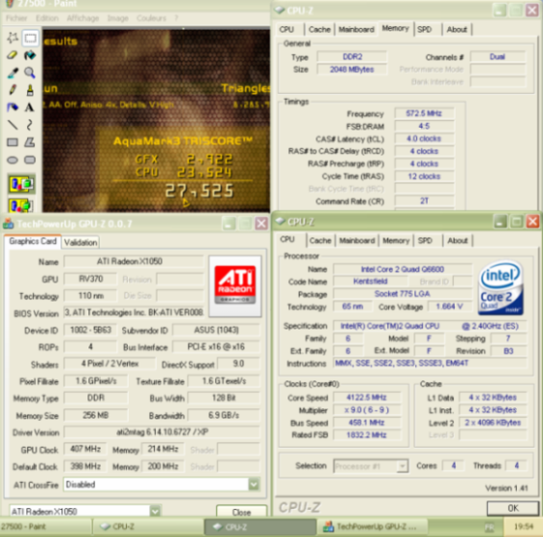
Task: Click the Driver Version field in GPU-Z
Action: [161, 431]
